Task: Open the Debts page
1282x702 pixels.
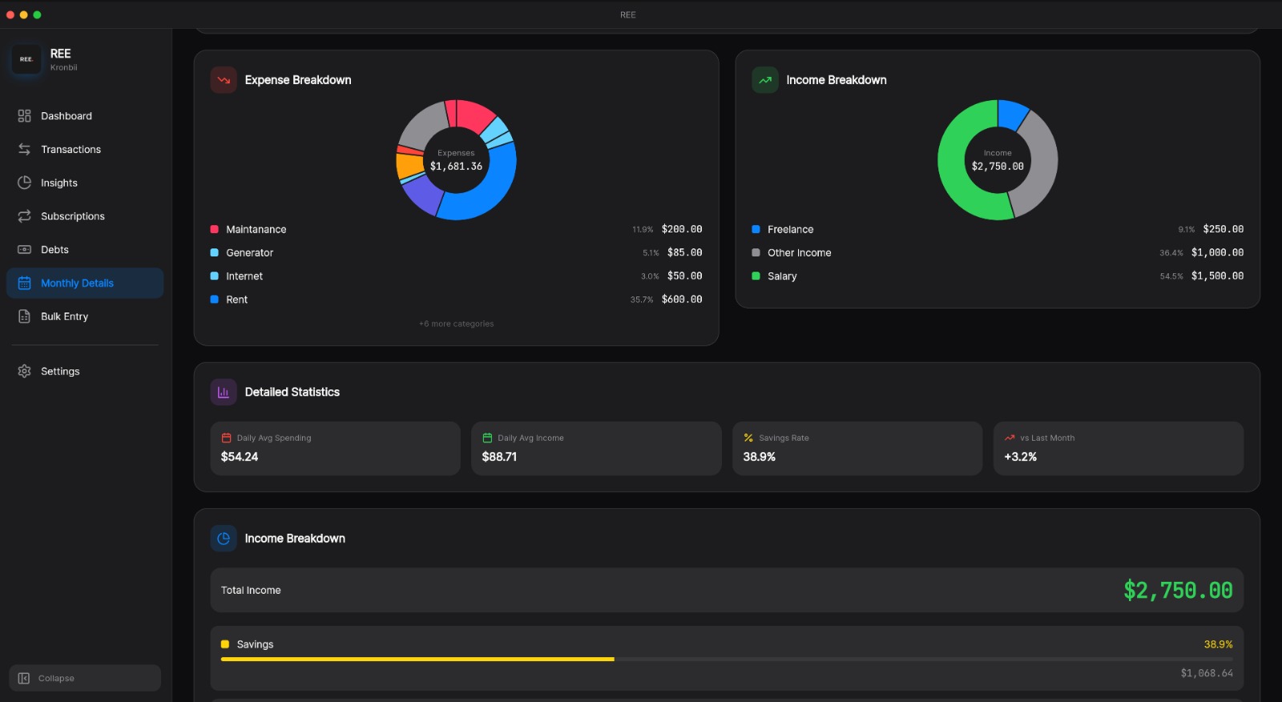Action: tap(85, 250)
